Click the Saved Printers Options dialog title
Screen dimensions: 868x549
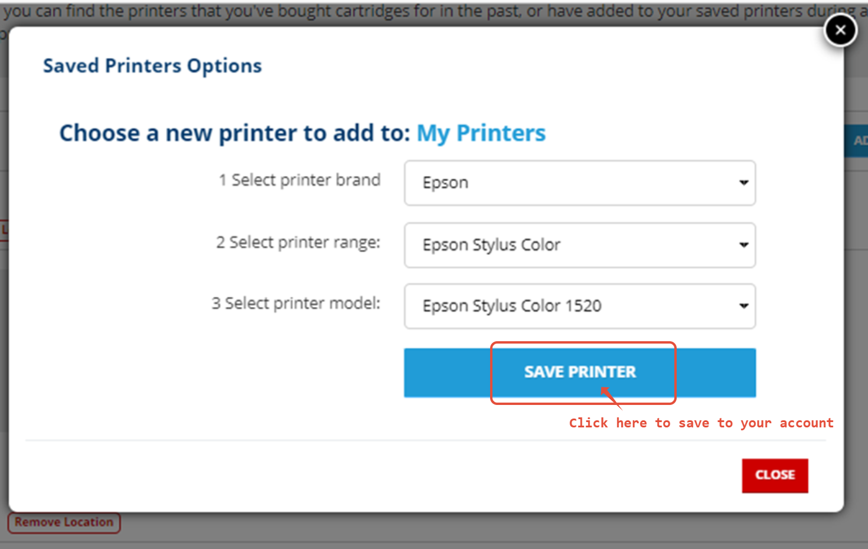coord(152,66)
